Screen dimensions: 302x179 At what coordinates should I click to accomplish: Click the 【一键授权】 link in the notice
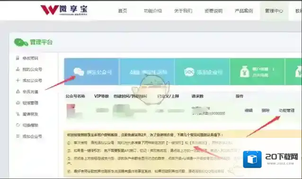(175, 143)
